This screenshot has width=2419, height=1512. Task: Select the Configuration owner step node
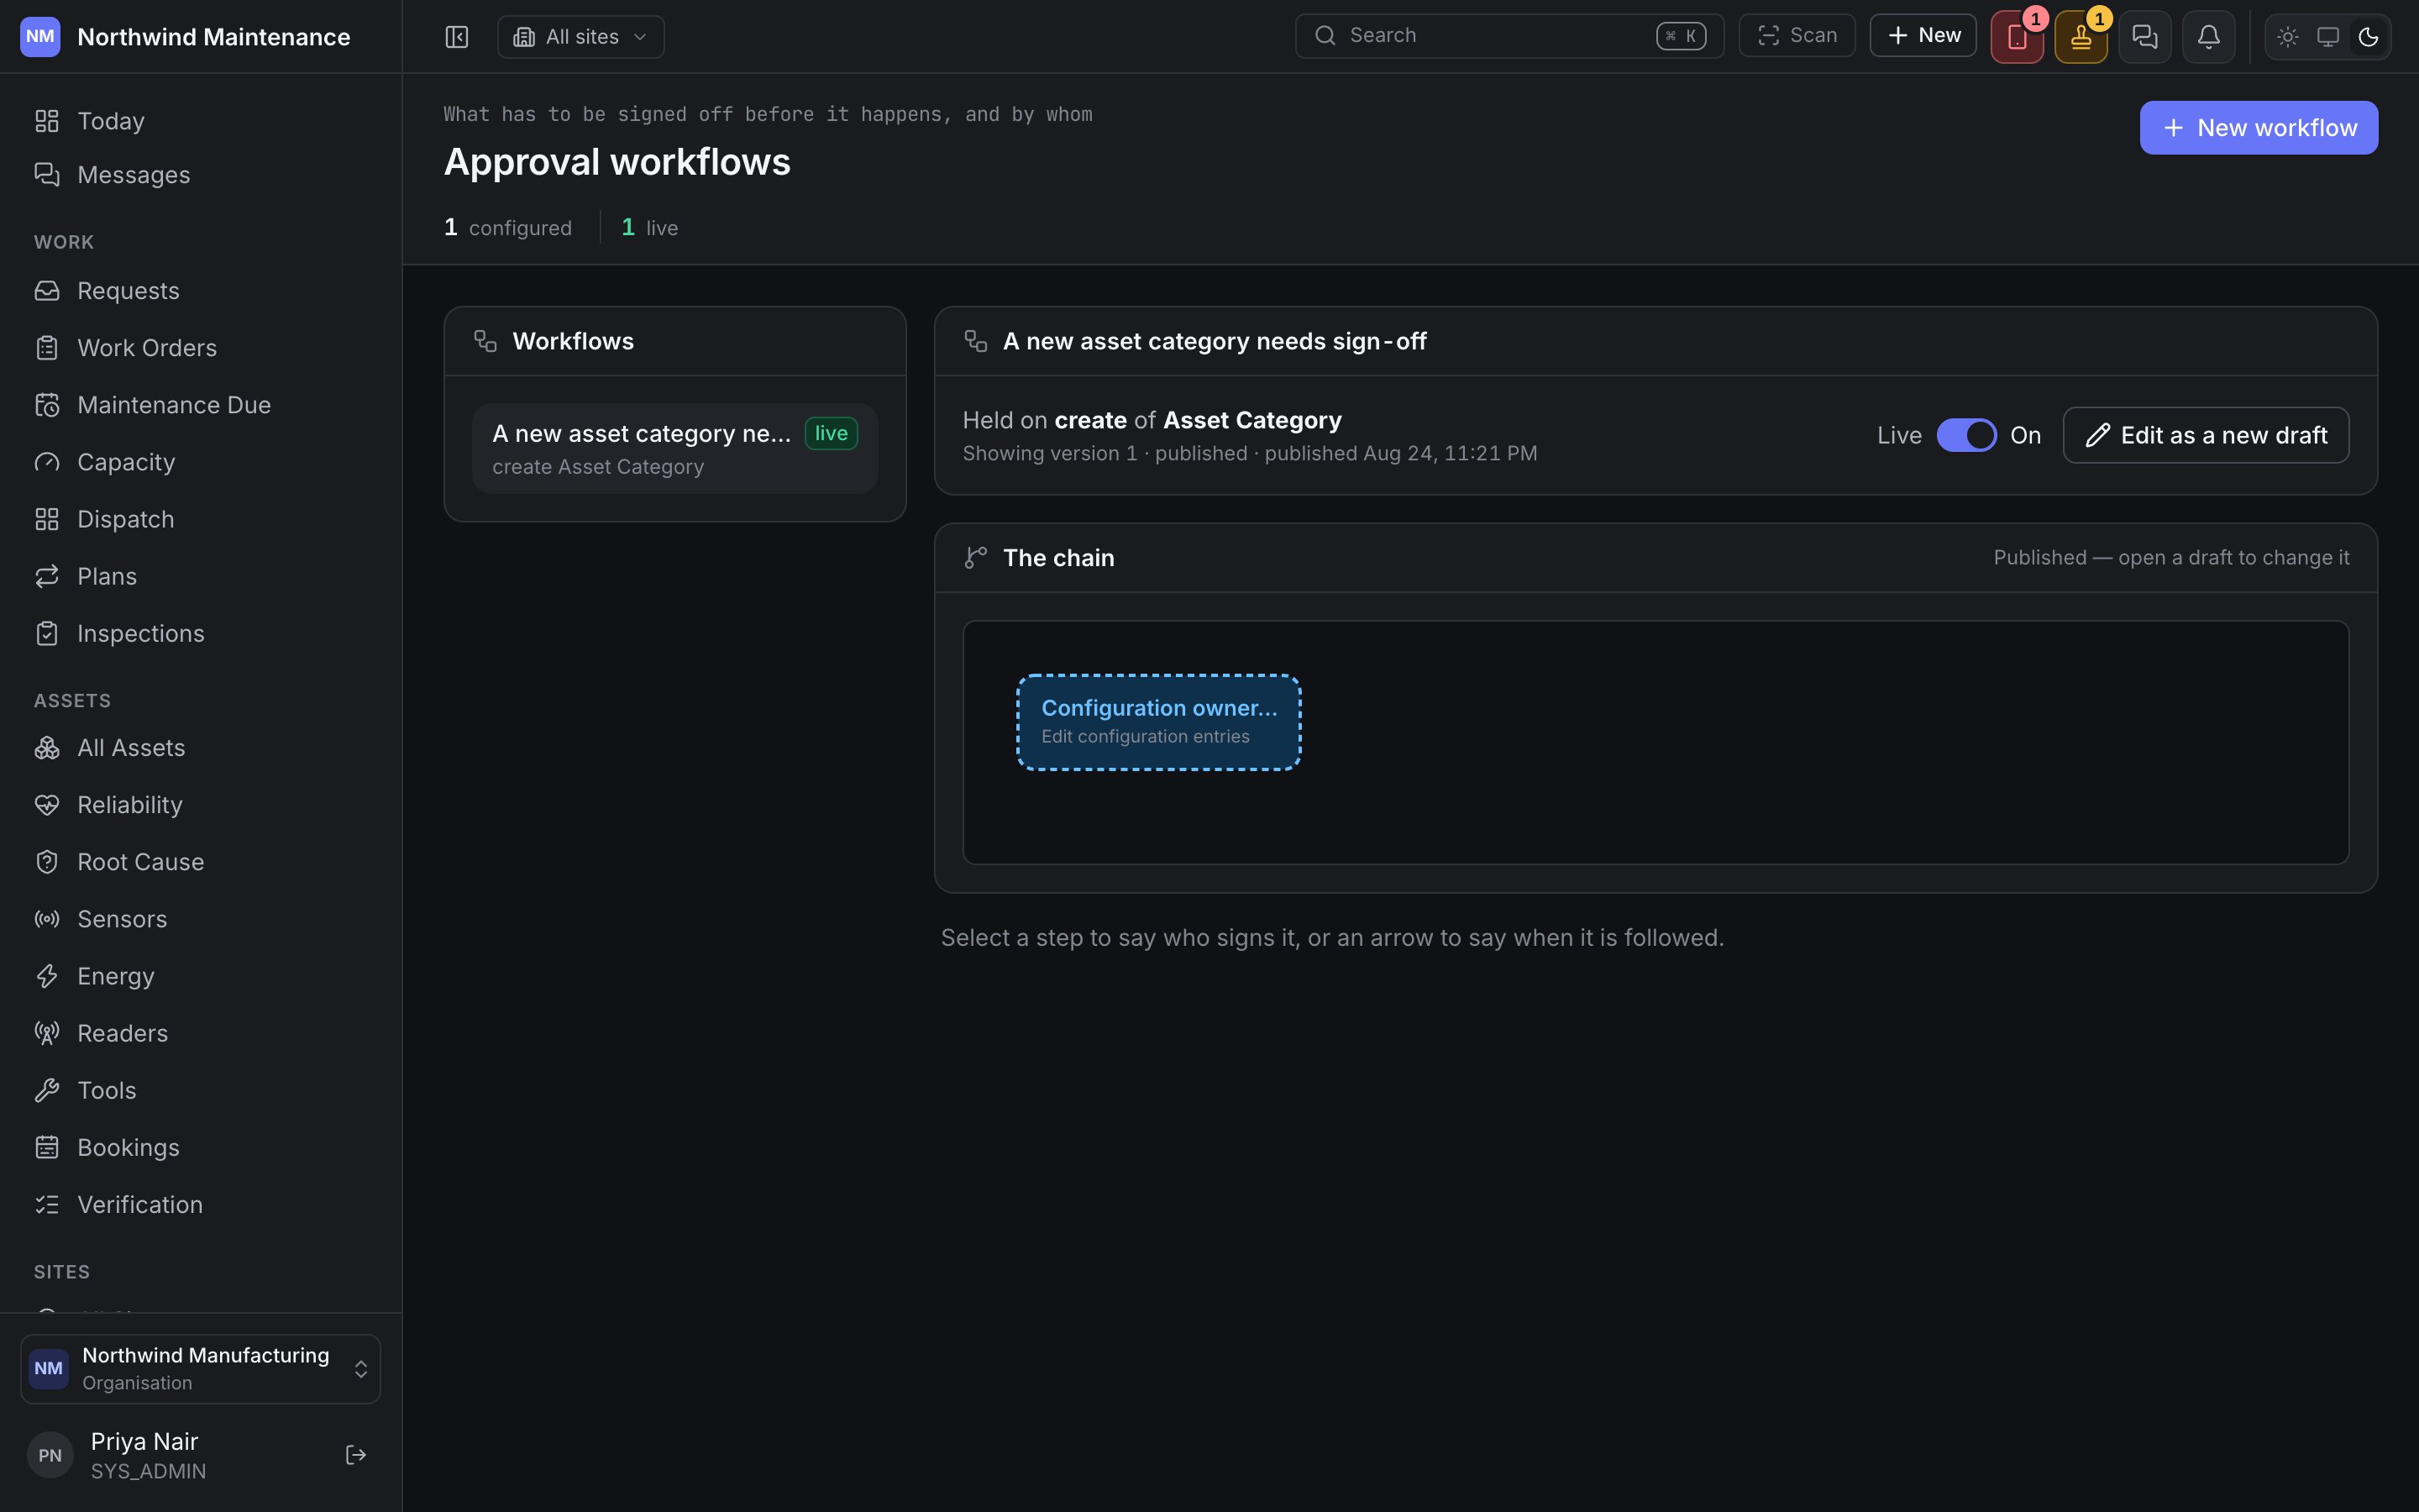1158,722
